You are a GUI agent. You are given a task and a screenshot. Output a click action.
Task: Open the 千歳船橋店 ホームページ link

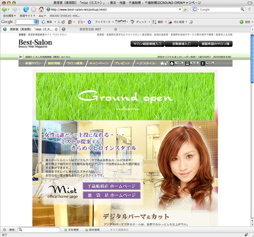pyautogui.click(x=112, y=186)
